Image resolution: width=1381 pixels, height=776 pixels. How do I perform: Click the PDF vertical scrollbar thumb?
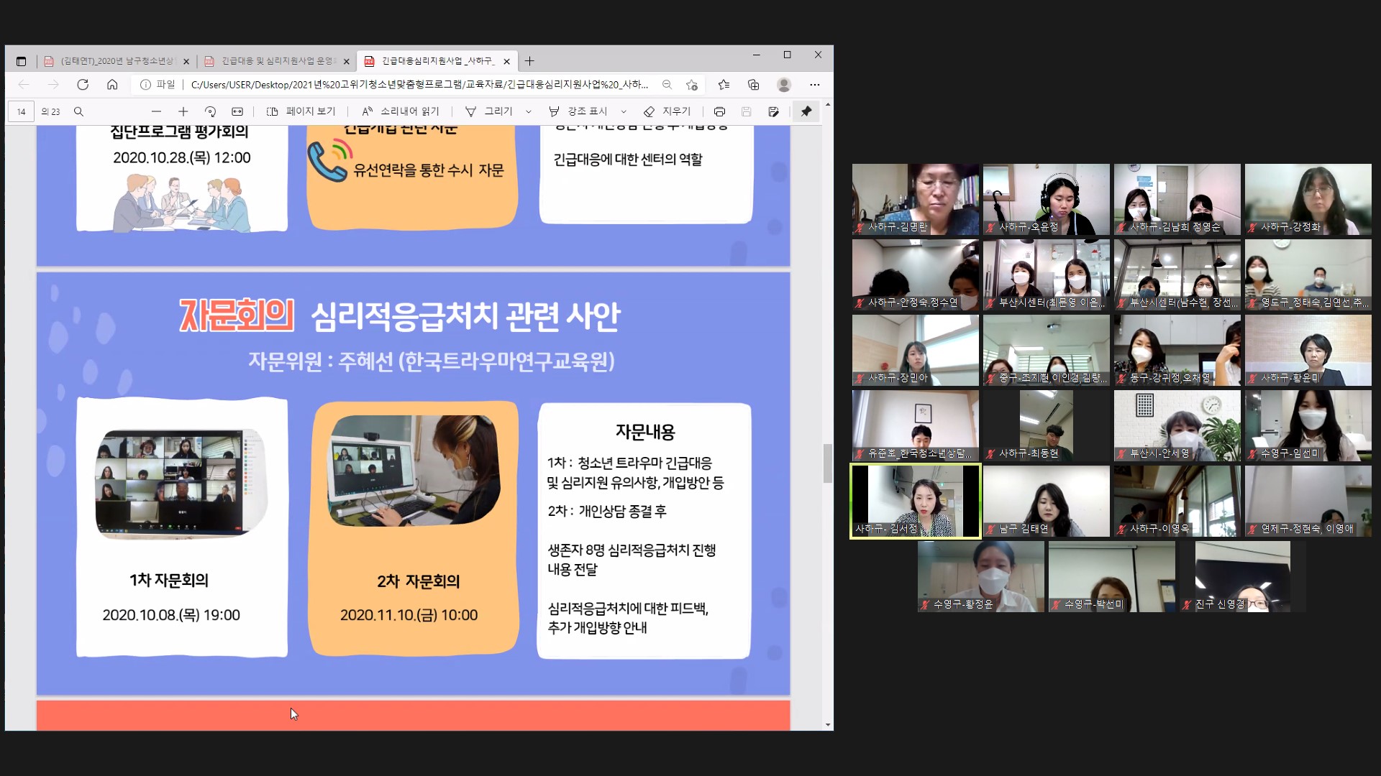pyautogui.click(x=828, y=463)
